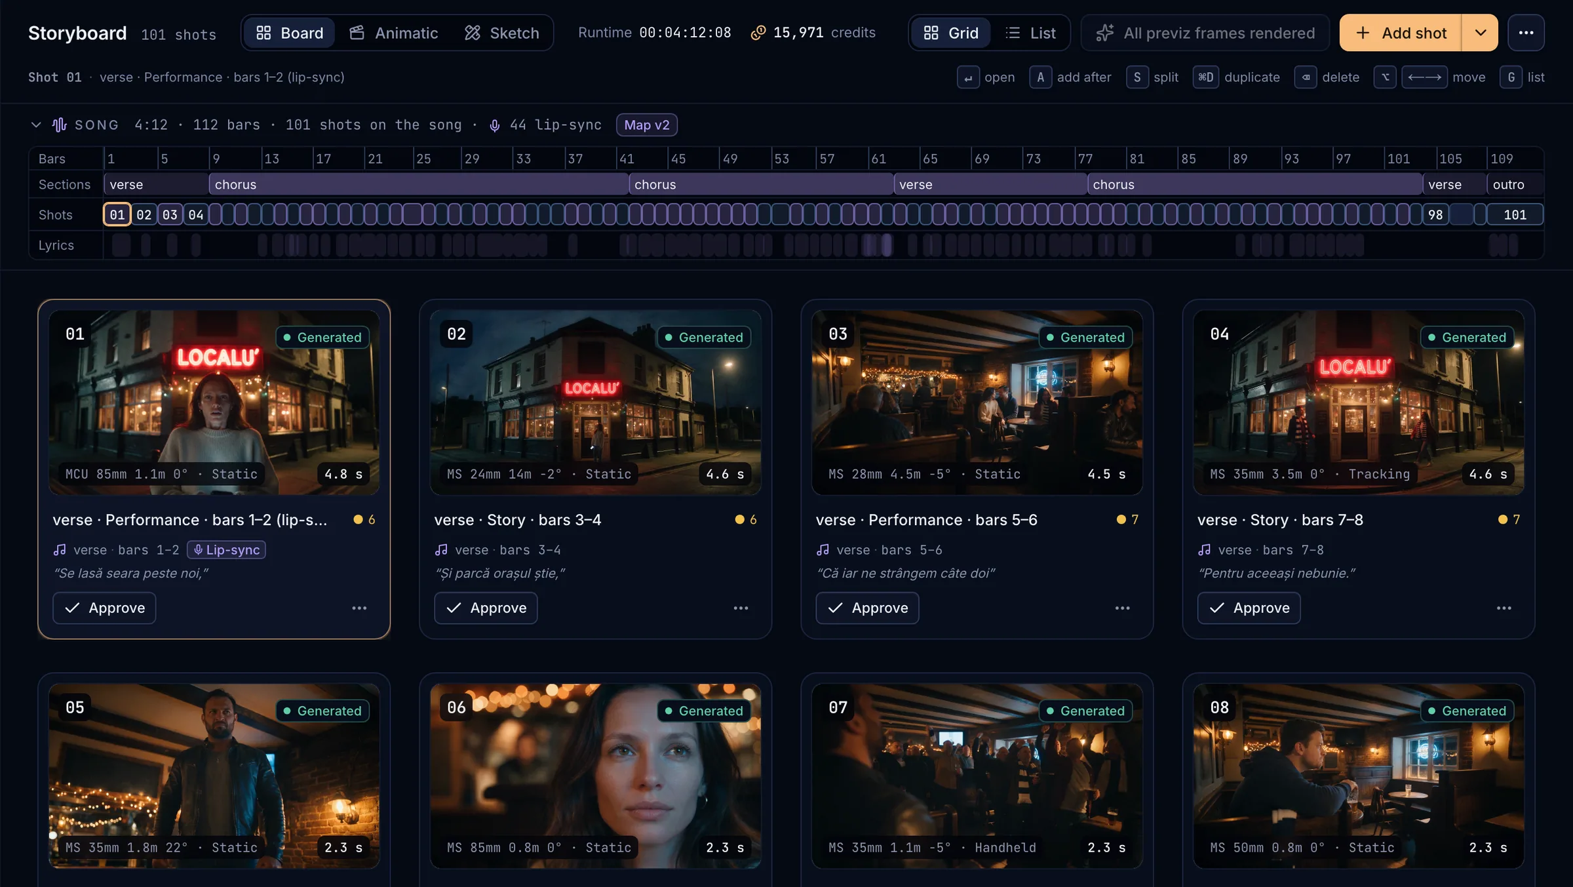Select shot 03 on the timeline

pos(170,214)
